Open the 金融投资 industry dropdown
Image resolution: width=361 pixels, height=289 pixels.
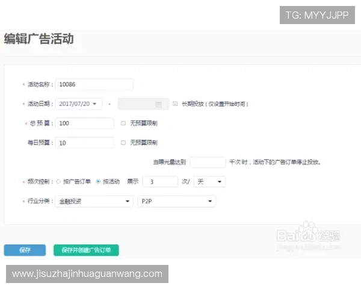point(94,201)
